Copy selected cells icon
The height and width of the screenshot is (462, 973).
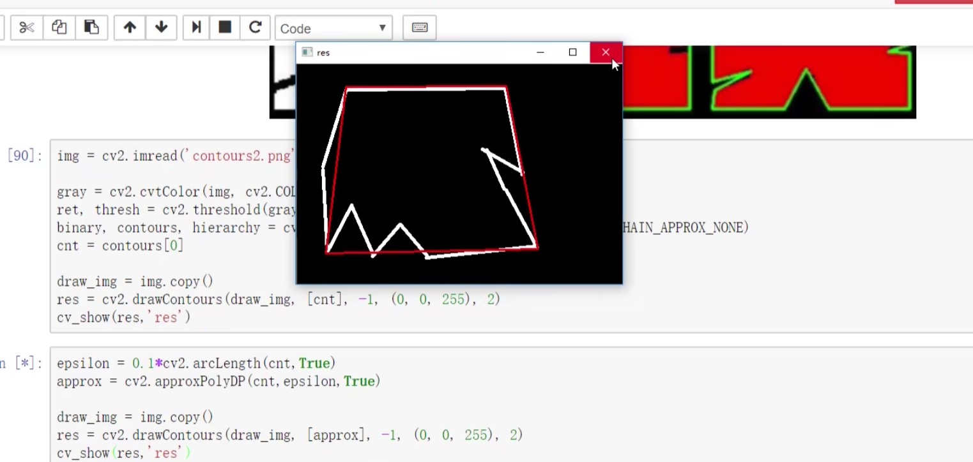[x=59, y=27]
